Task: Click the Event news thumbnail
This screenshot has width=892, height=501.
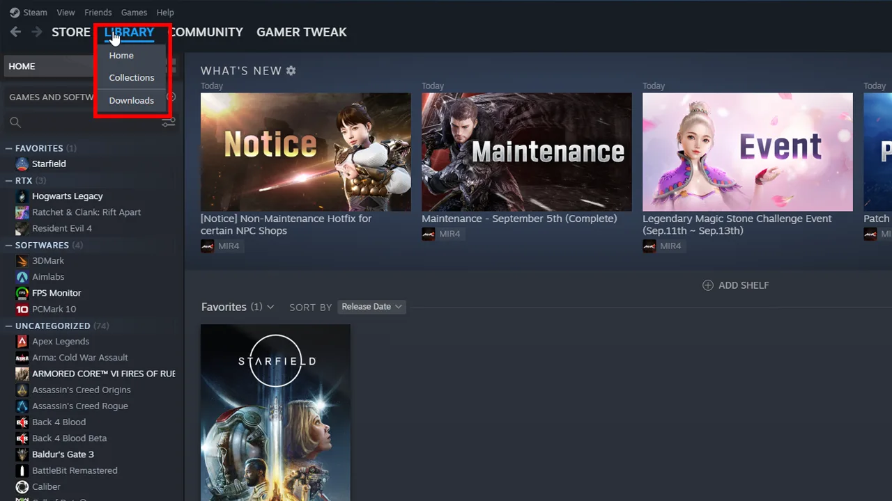Action: (x=747, y=152)
